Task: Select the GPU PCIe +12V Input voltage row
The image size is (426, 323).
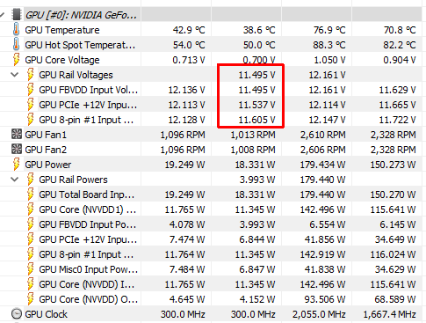Action: pos(213,105)
